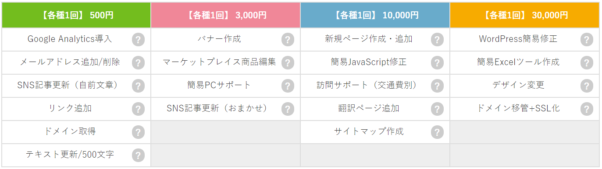Screen dimensions: 602x169
Task: Click the デザイン変更 service label
Action: [x=518, y=85]
